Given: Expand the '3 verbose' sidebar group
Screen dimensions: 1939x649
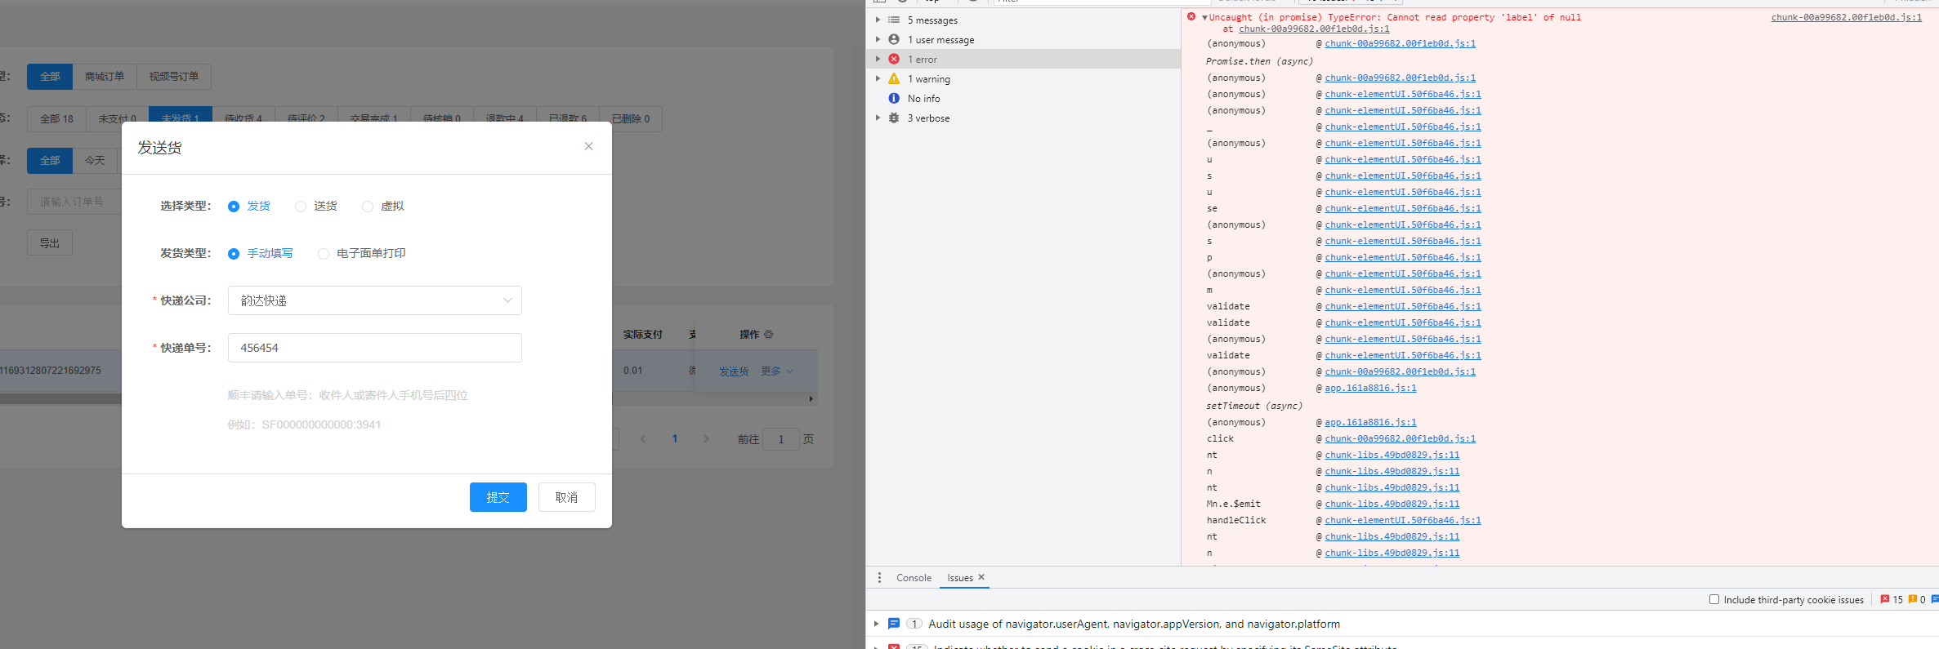Looking at the screenshot, I should pyautogui.click(x=878, y=118).
